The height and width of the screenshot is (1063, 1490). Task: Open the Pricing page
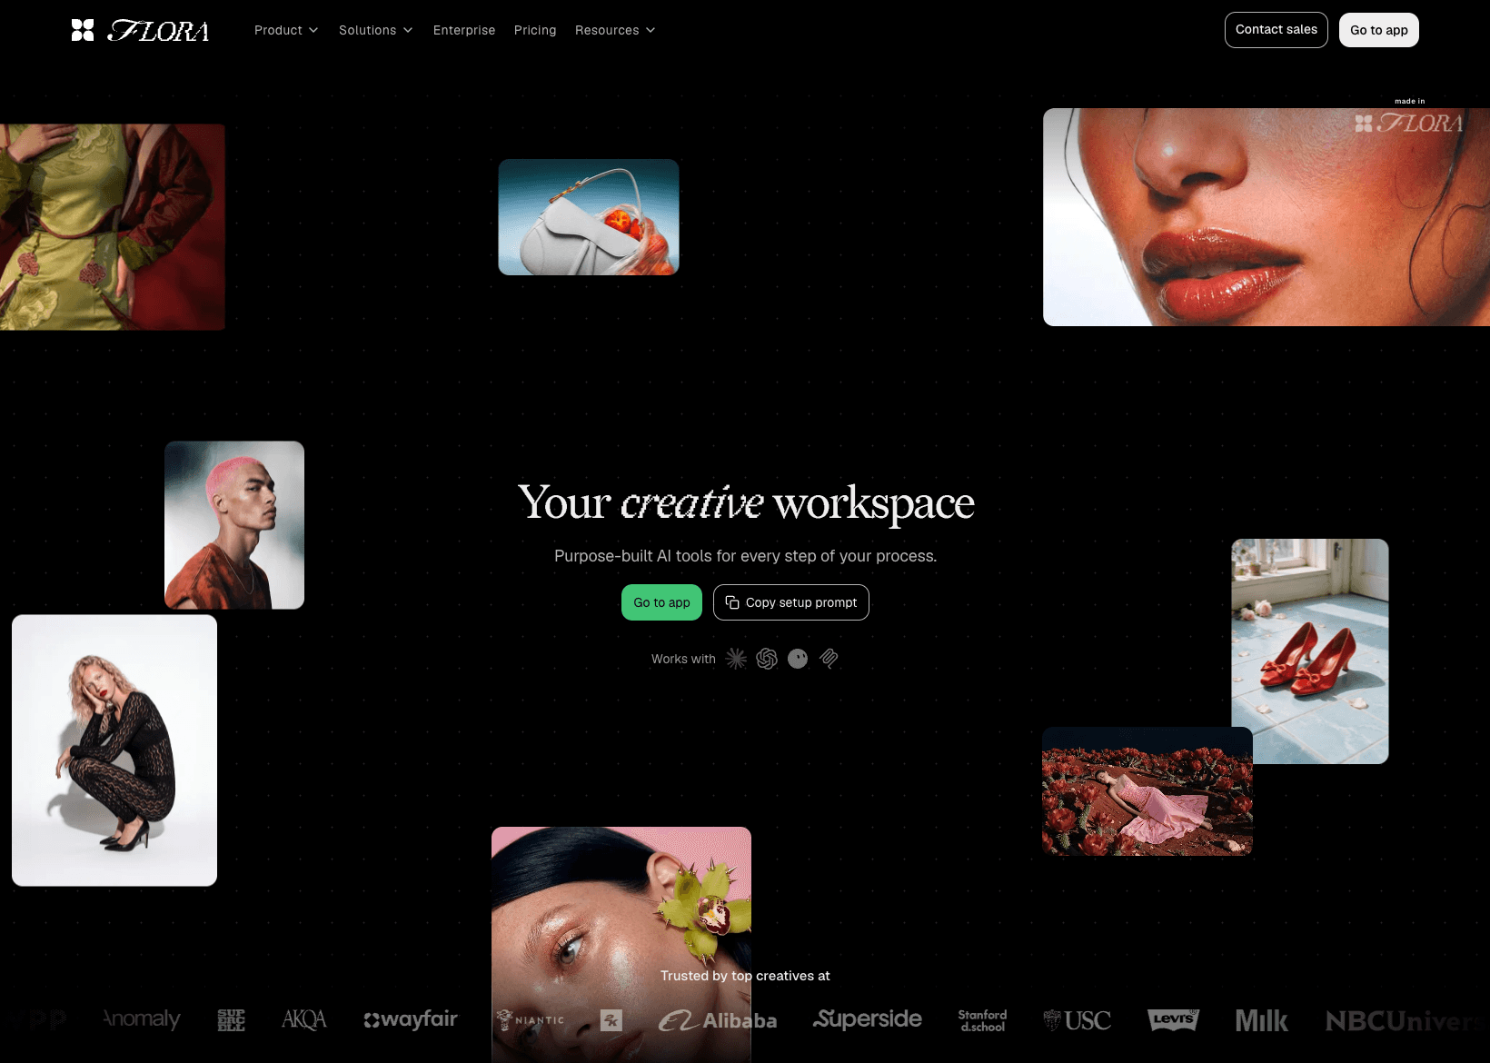pyautogui.click(x=535, y=30)
